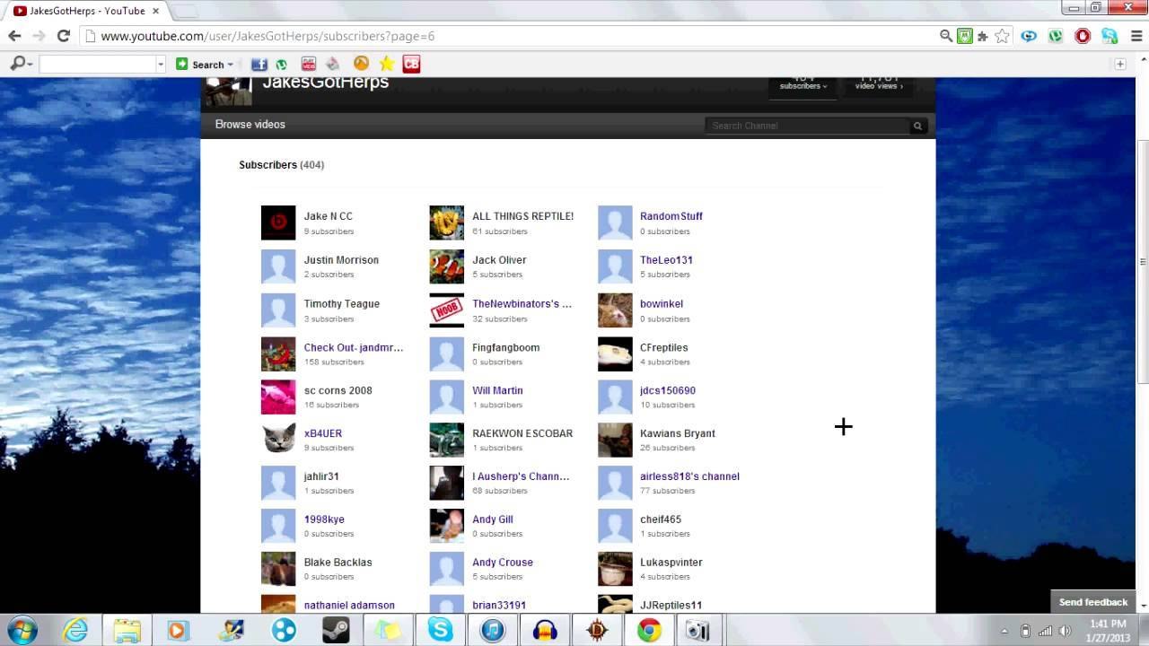The width and height of the screenshot is (1149, 646).
Task: Open airless818's channel link
Action: (x=689, y=476)
